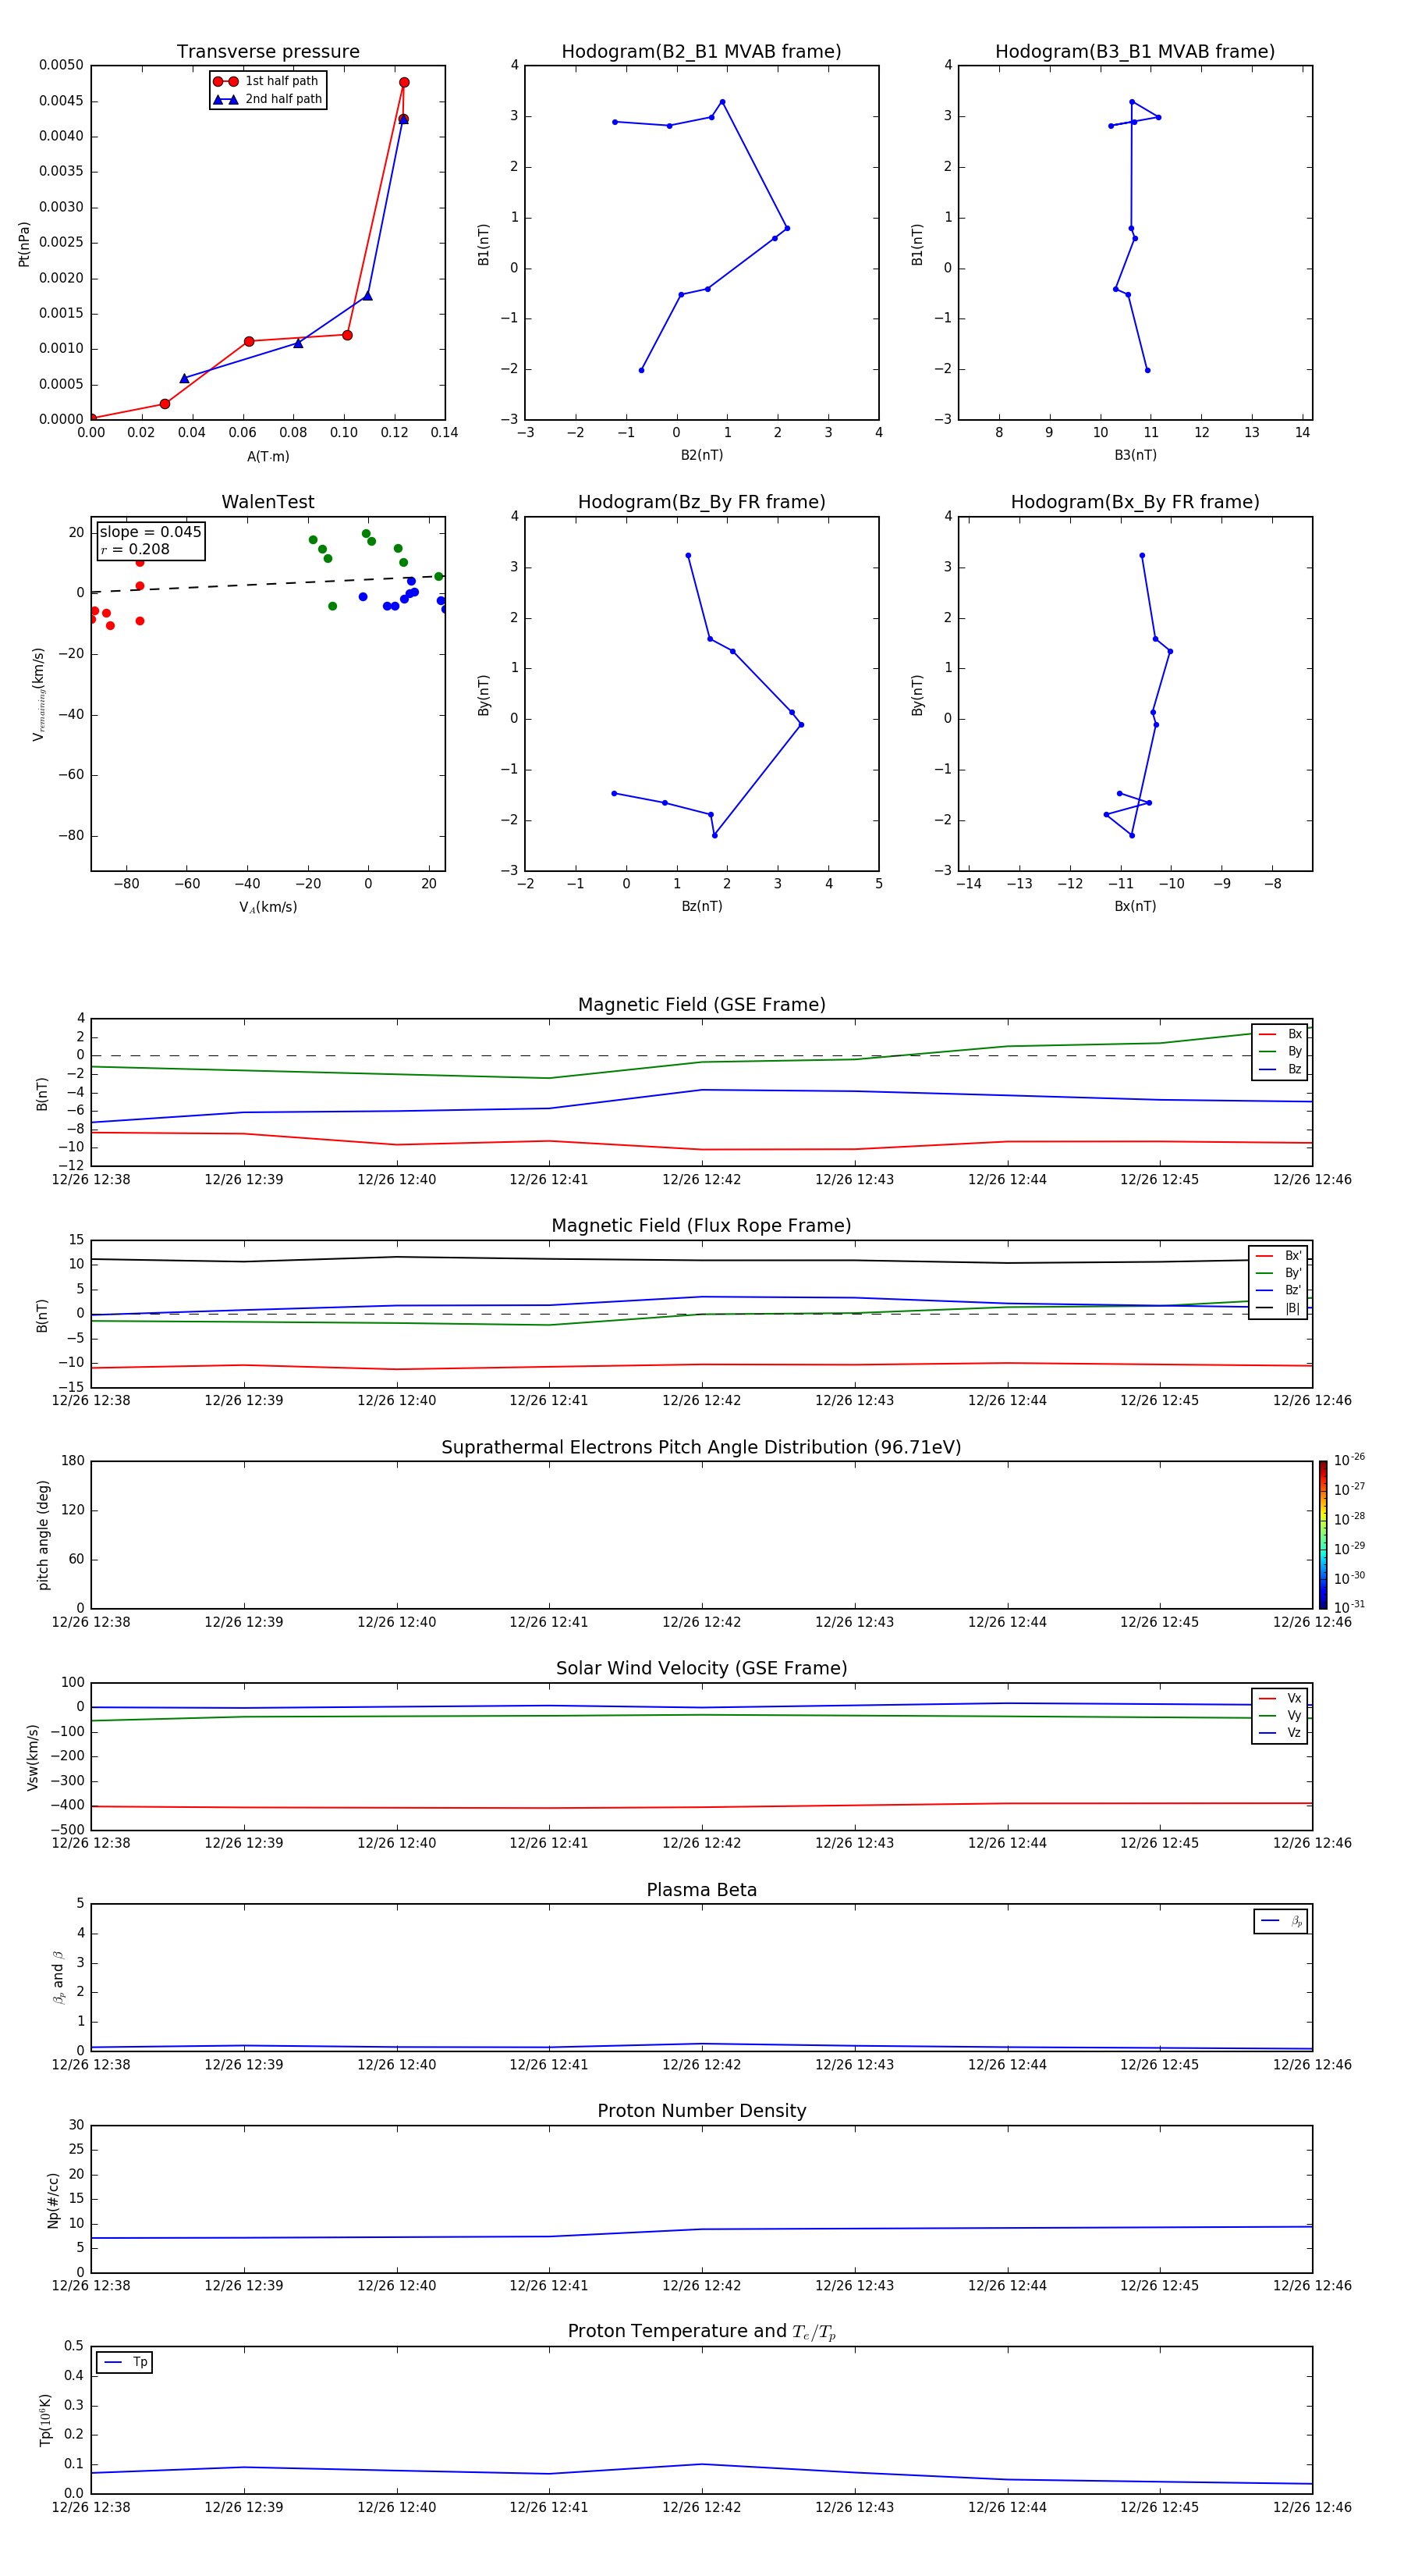
Task: Click the Bz(nT) x-axis label
Action: pos(701,906)
